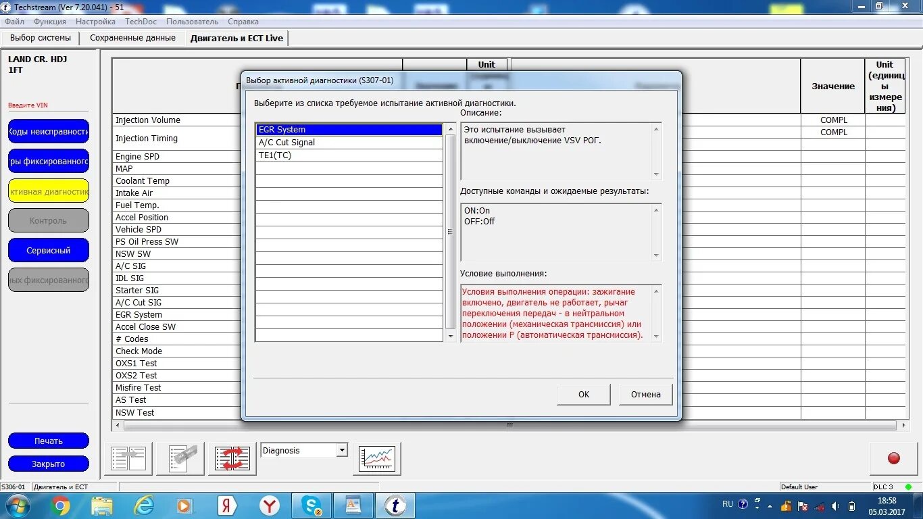The width and height of the screenshot is (923, 519).
Task: Click the description box scroll down arrow
Action: coord(657,174)
